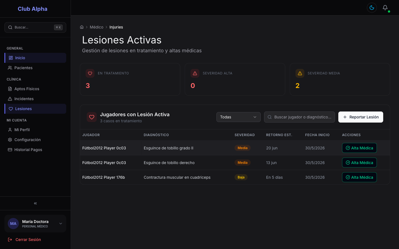Open Inicio in sidebar
Image resolution: width=399 pixels, height=249 pixels.
[35, 58]
